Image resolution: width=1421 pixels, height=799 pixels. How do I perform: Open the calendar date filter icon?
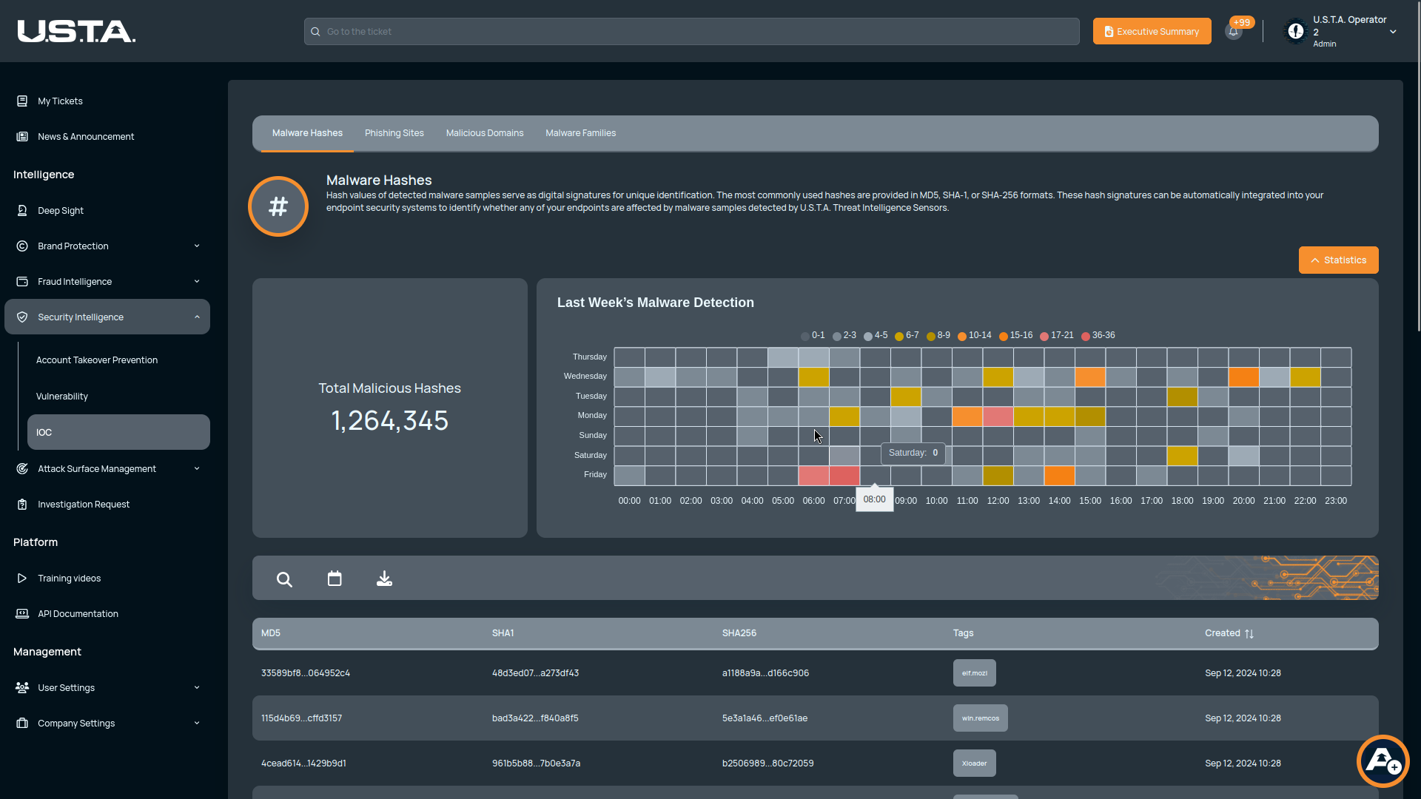click(x=335, y=579)
